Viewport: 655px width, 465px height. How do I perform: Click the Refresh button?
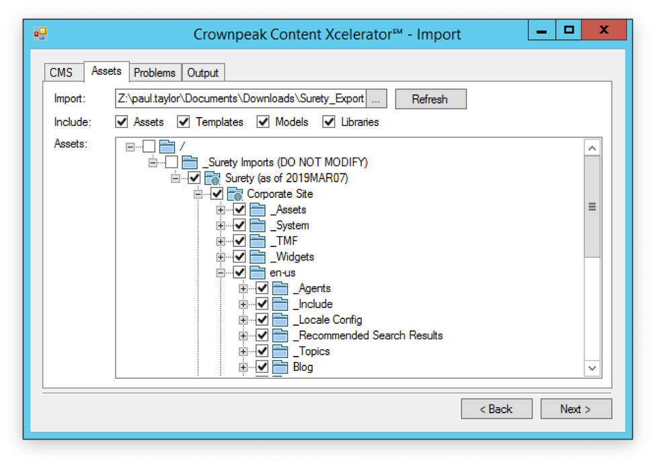coord(430,99)
